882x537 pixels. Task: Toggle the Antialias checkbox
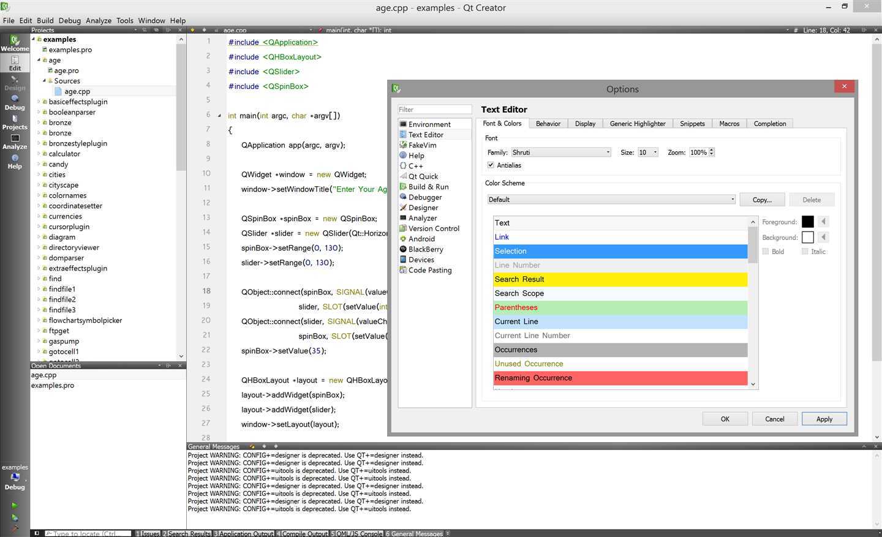(x=491, y=165)
